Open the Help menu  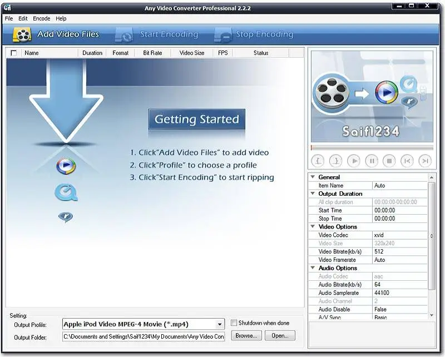point(61,18)
